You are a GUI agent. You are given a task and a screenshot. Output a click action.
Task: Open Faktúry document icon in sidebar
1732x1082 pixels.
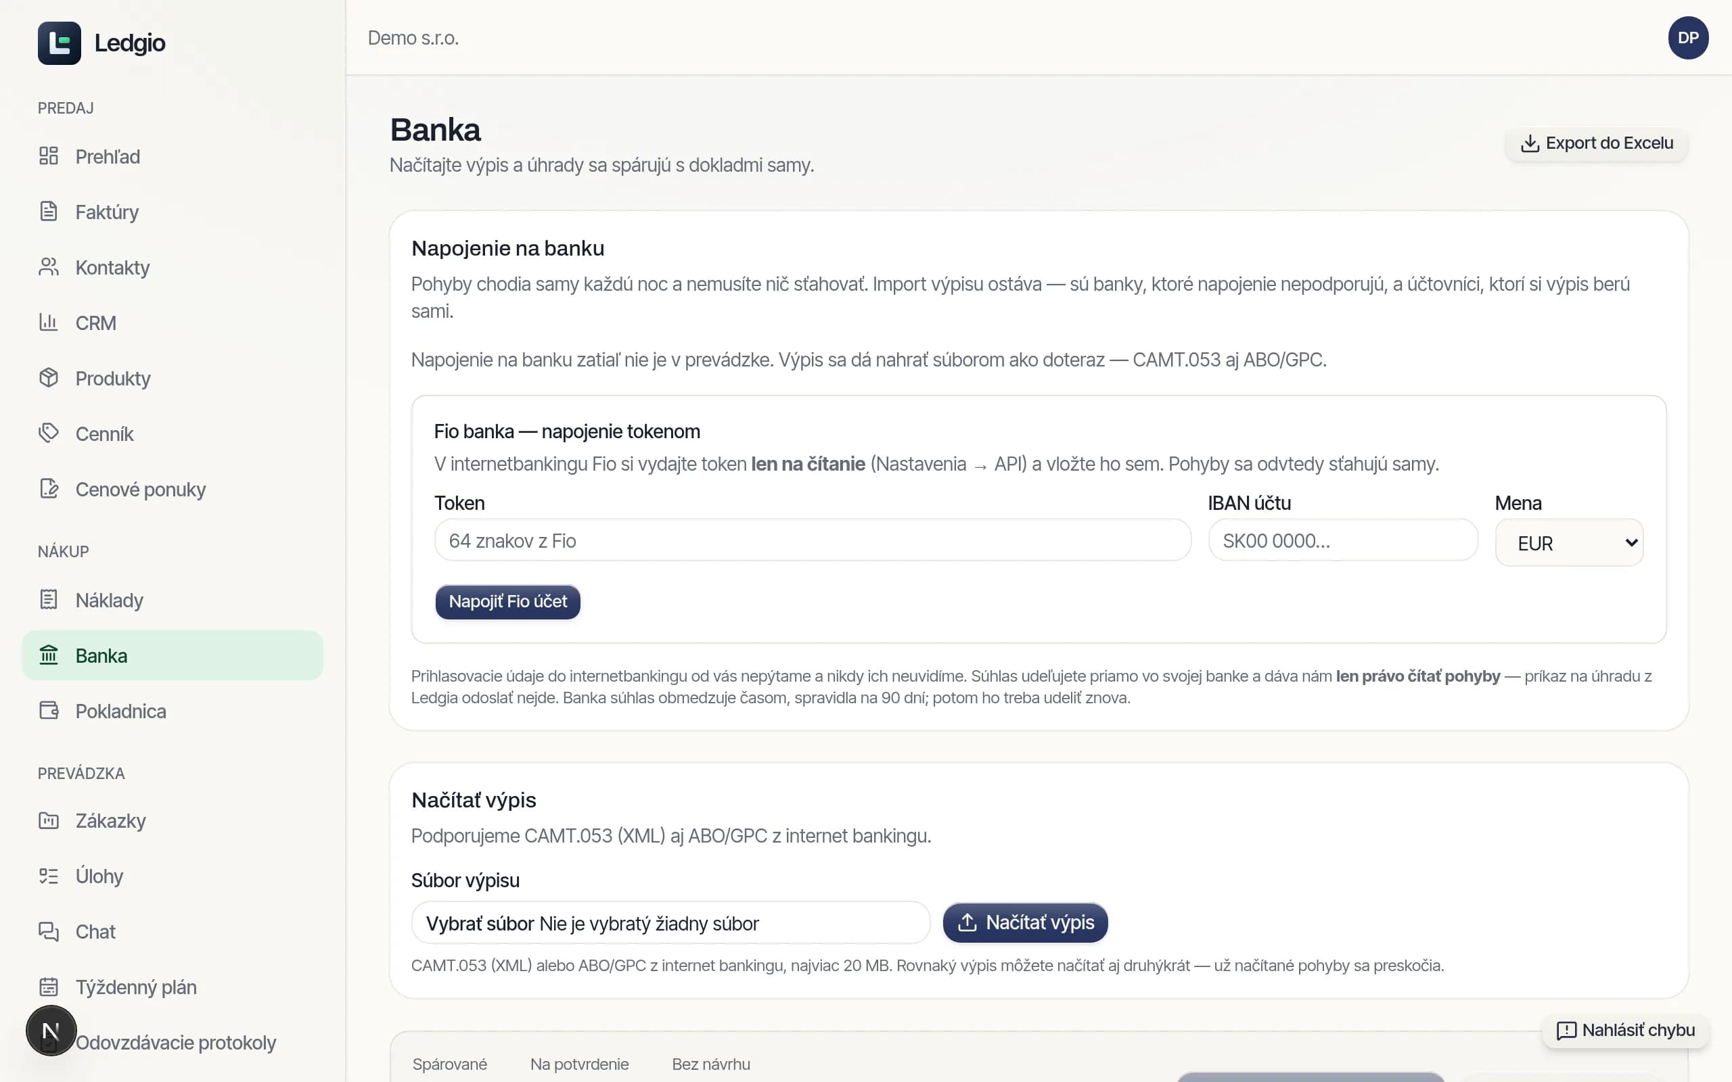pos(49,212)
